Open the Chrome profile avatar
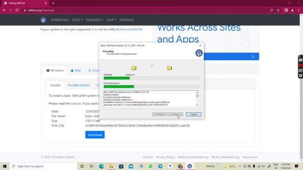The width and height of the screenshot is (303, 170). (x=293, y=10)
